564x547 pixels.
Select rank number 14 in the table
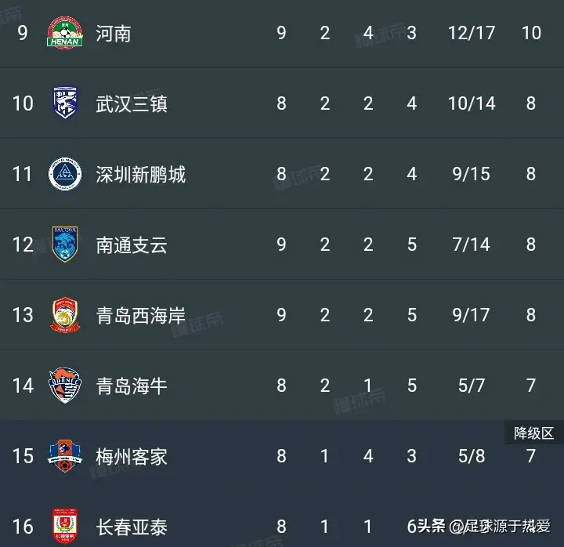point(23,386)
